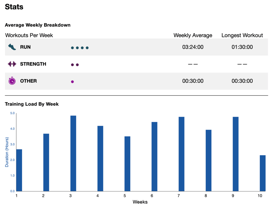This screenshot has height=212, width=271.
Task: Click run weekly average 03:24:00
Action: 193,47
